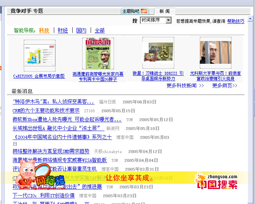Click the CeBIT2005 floor plan thumbnail

click(40, 55)
